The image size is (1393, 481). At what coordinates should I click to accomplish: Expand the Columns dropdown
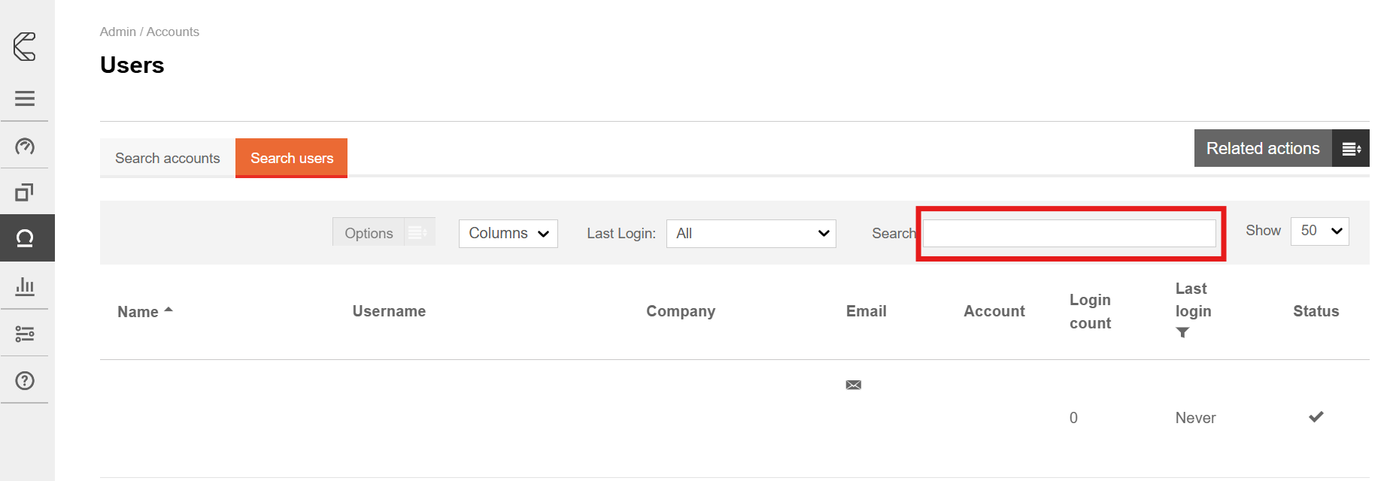click(508, 234)
